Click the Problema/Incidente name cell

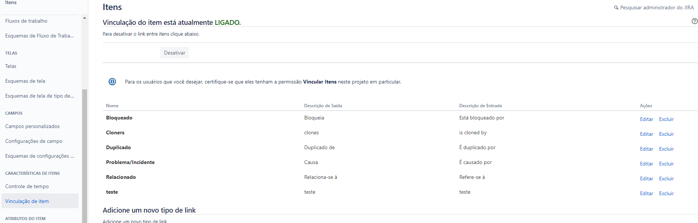pyautogui.click(x=130, y=163)
